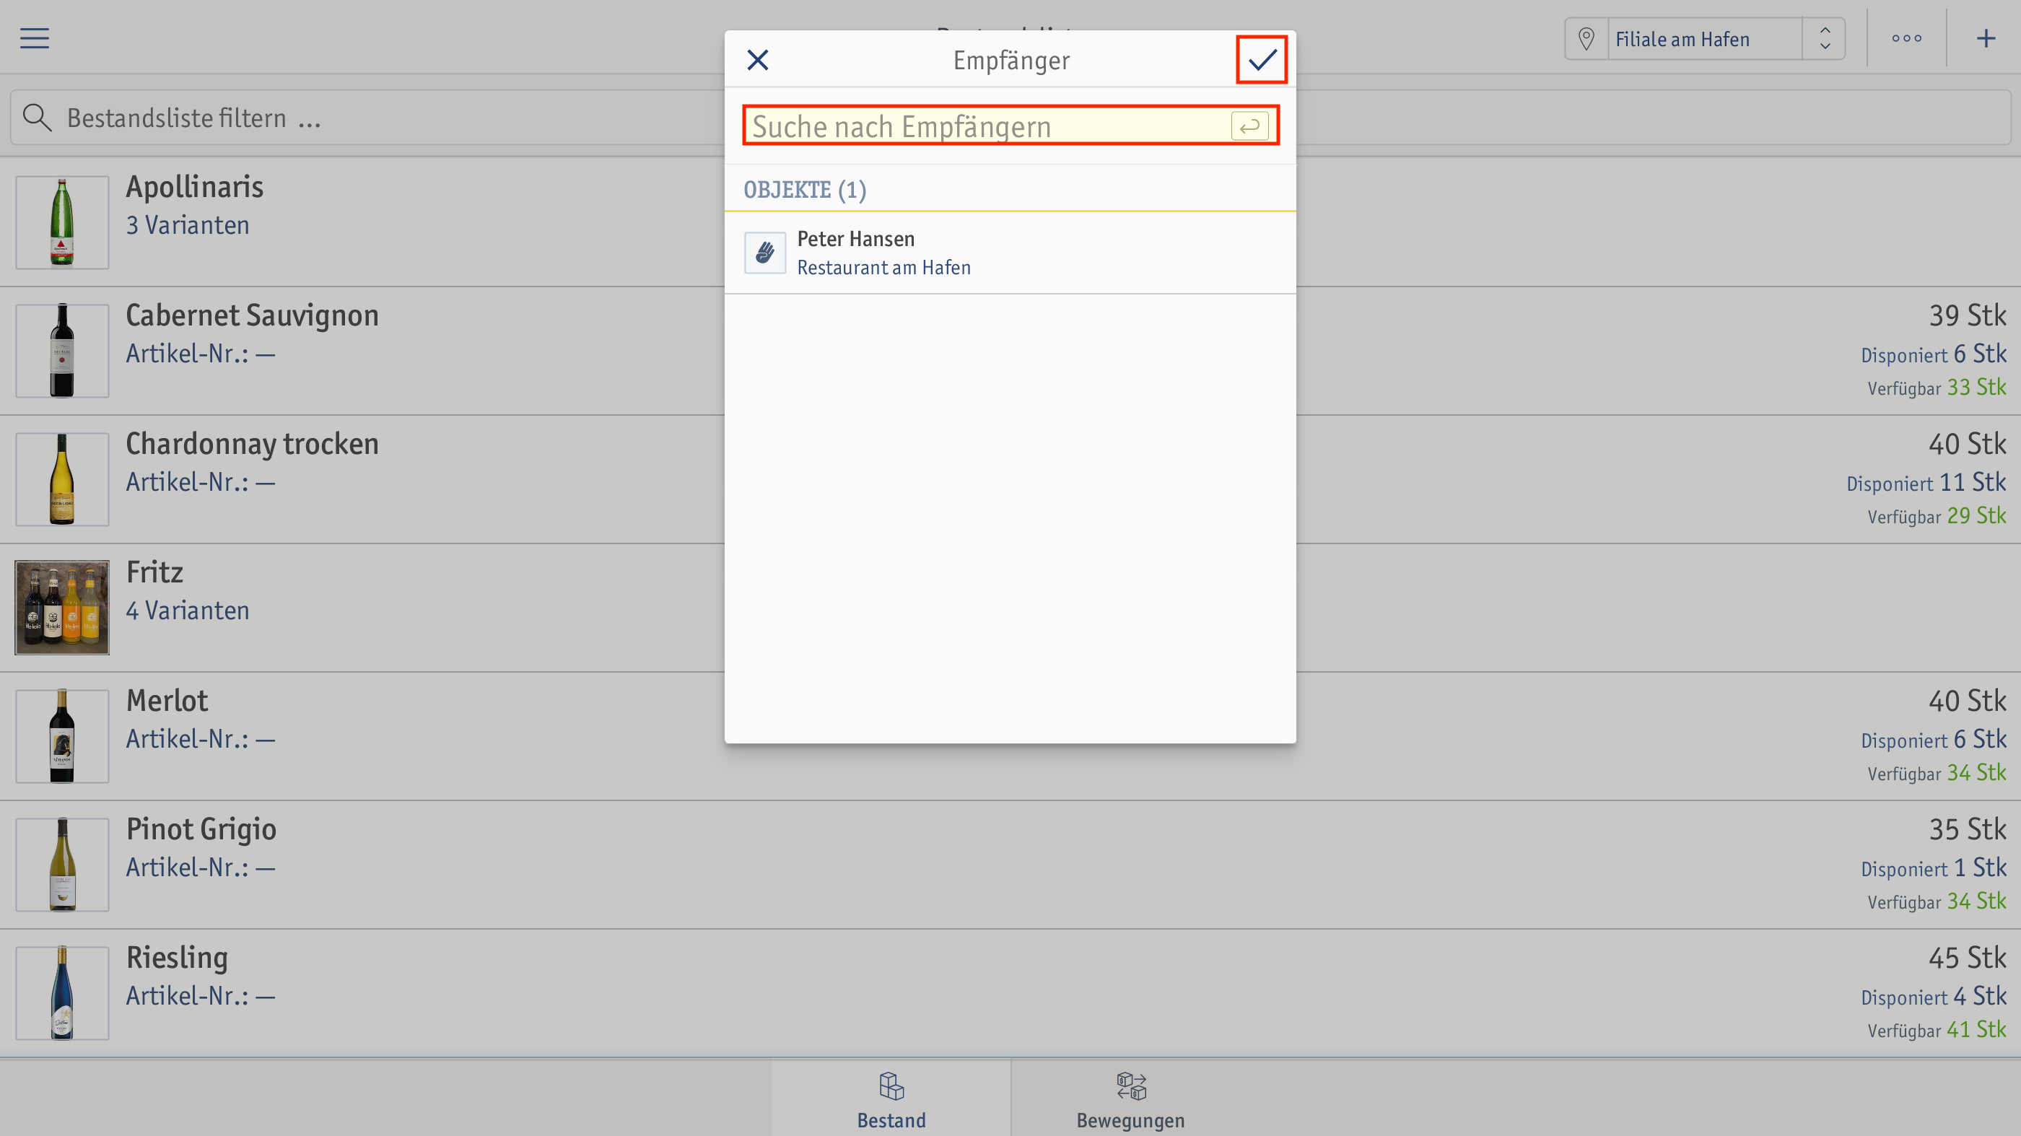The image size is (2021, 1136).
Task: Click Verfügbar 41 Stk value
Action: (x=1937, y=1030)
